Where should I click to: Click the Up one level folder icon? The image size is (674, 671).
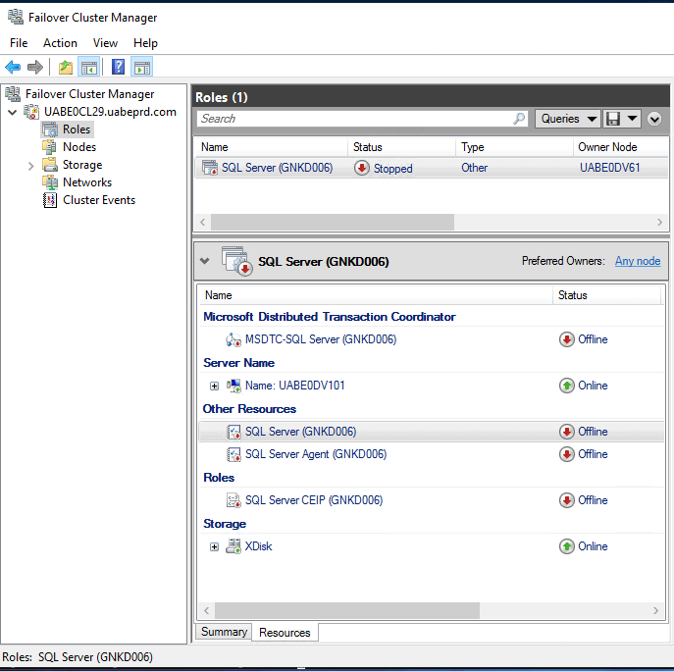pos(66,67)
